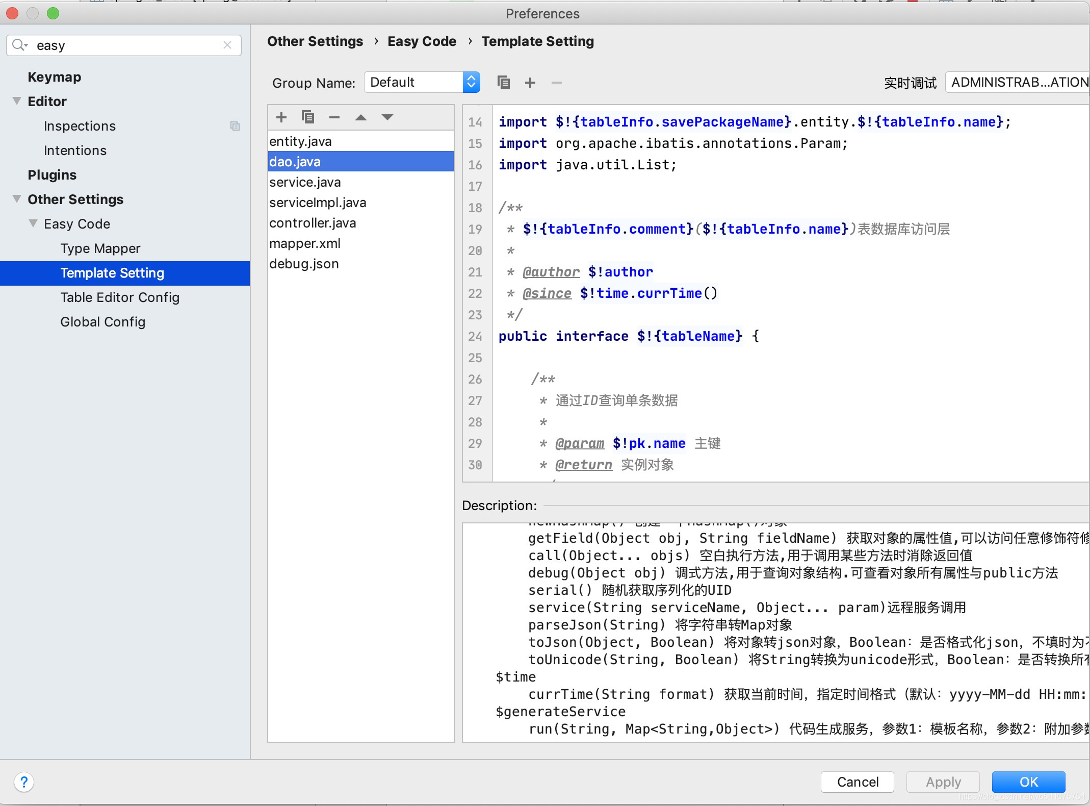Click the project-level icon next to Inspections
The height and width of the screenshot is (806, 1090).
[235, 126]
